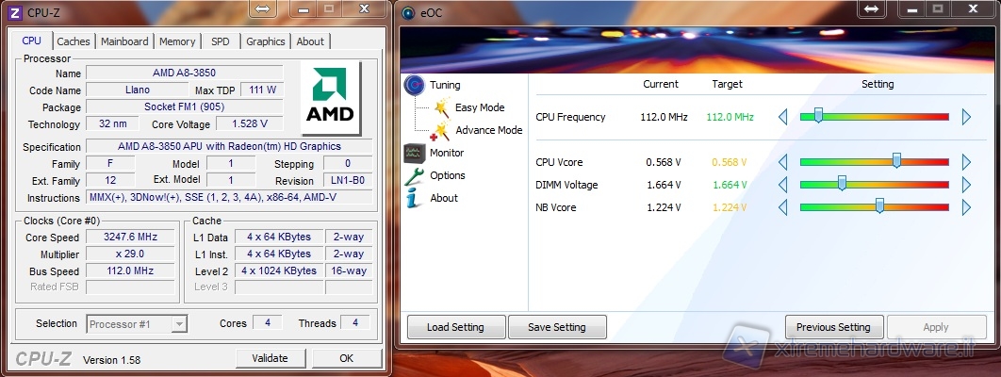Click the Load Setting button

click(455, 327)
